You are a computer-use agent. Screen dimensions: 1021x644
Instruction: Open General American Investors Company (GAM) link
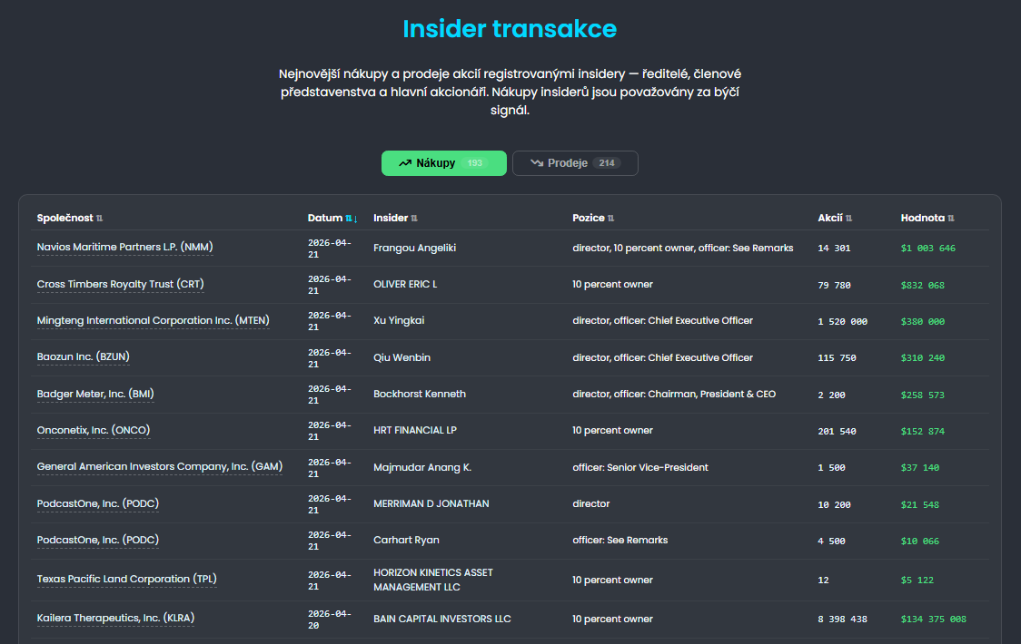click(160, 467)
